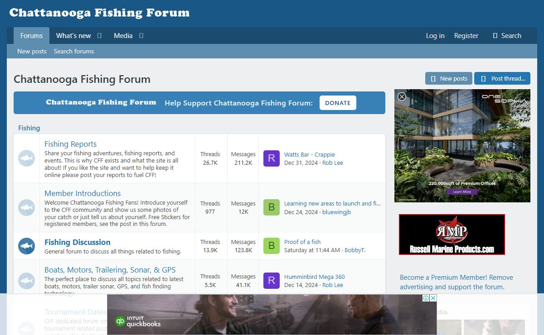Viewport: 544px width, 335px height.
Task: Click the Post thread... button
Action: tap(502, 78)
